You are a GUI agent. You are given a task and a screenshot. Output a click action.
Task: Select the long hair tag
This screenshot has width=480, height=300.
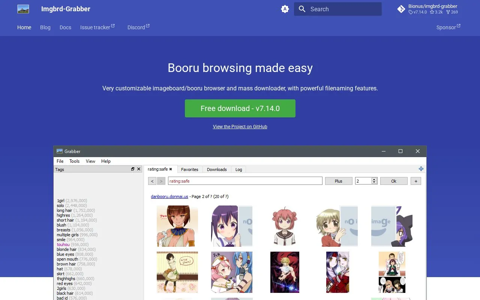(64, 210)
